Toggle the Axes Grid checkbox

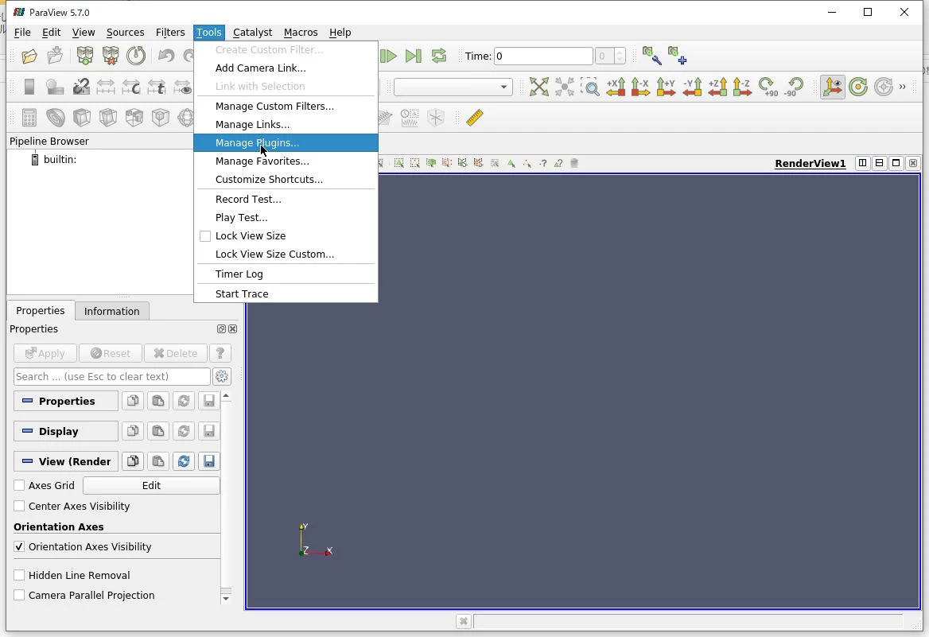pyautogui.click(x=19, y=485)
